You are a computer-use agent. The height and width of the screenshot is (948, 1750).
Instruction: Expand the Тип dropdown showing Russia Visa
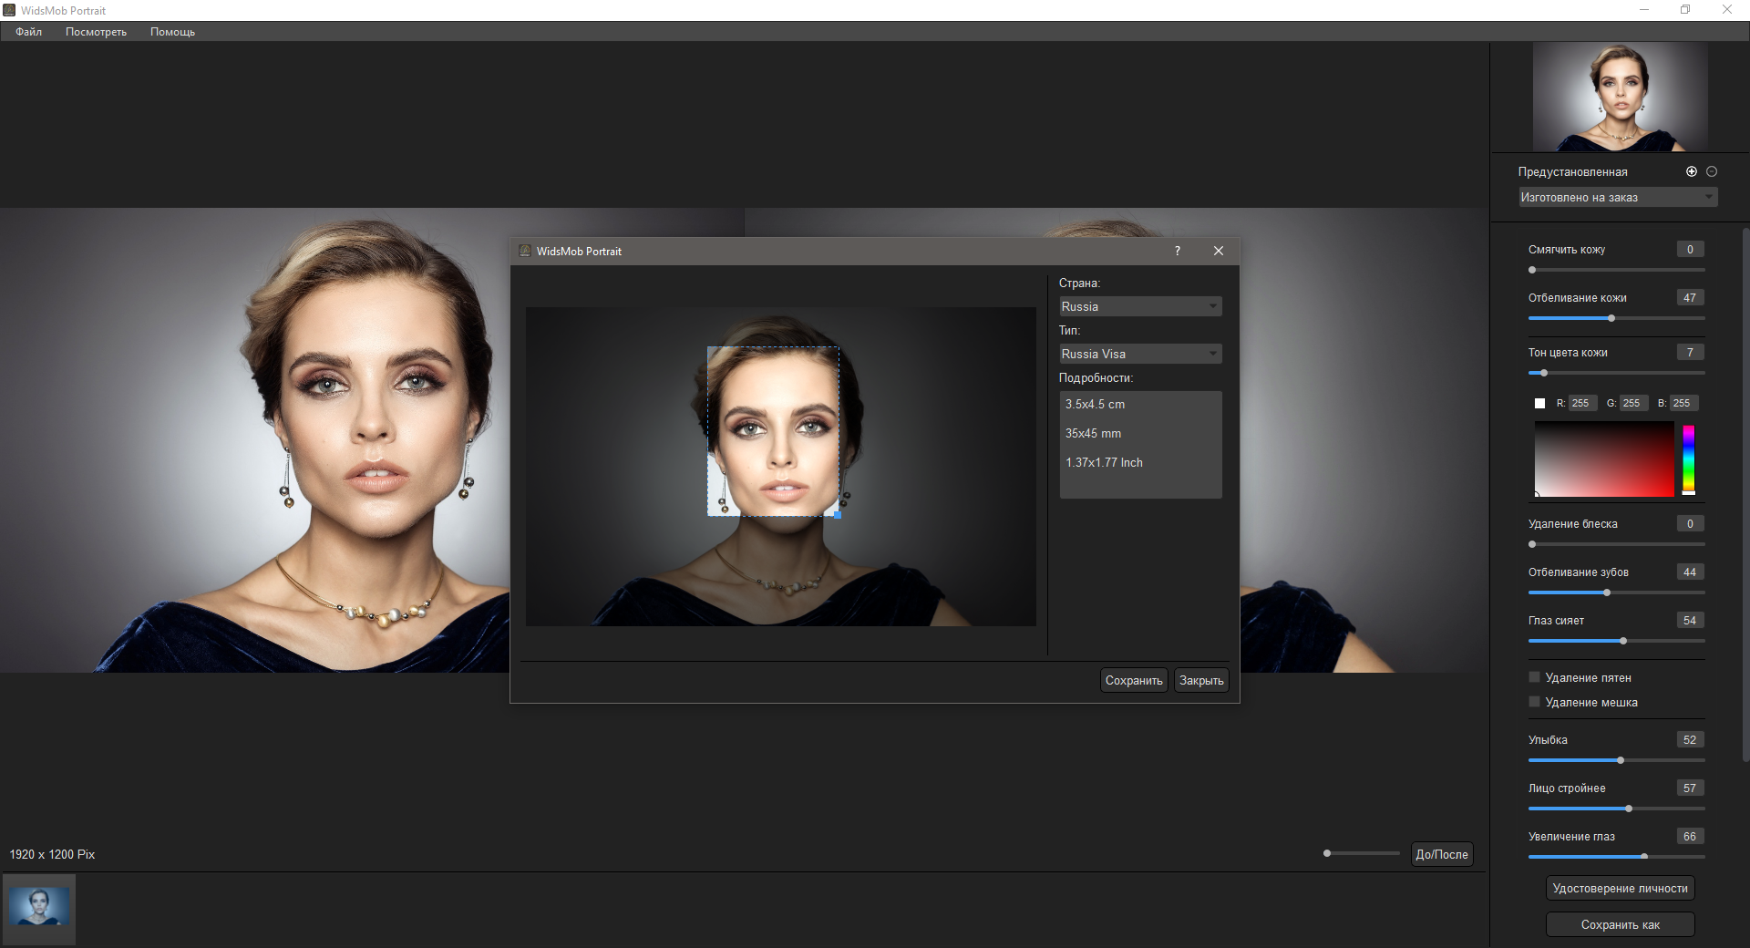[1139, 354]
